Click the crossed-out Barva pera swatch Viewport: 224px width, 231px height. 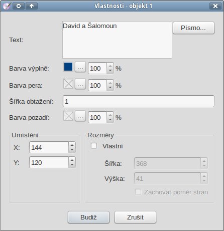(x=68, y=84)
